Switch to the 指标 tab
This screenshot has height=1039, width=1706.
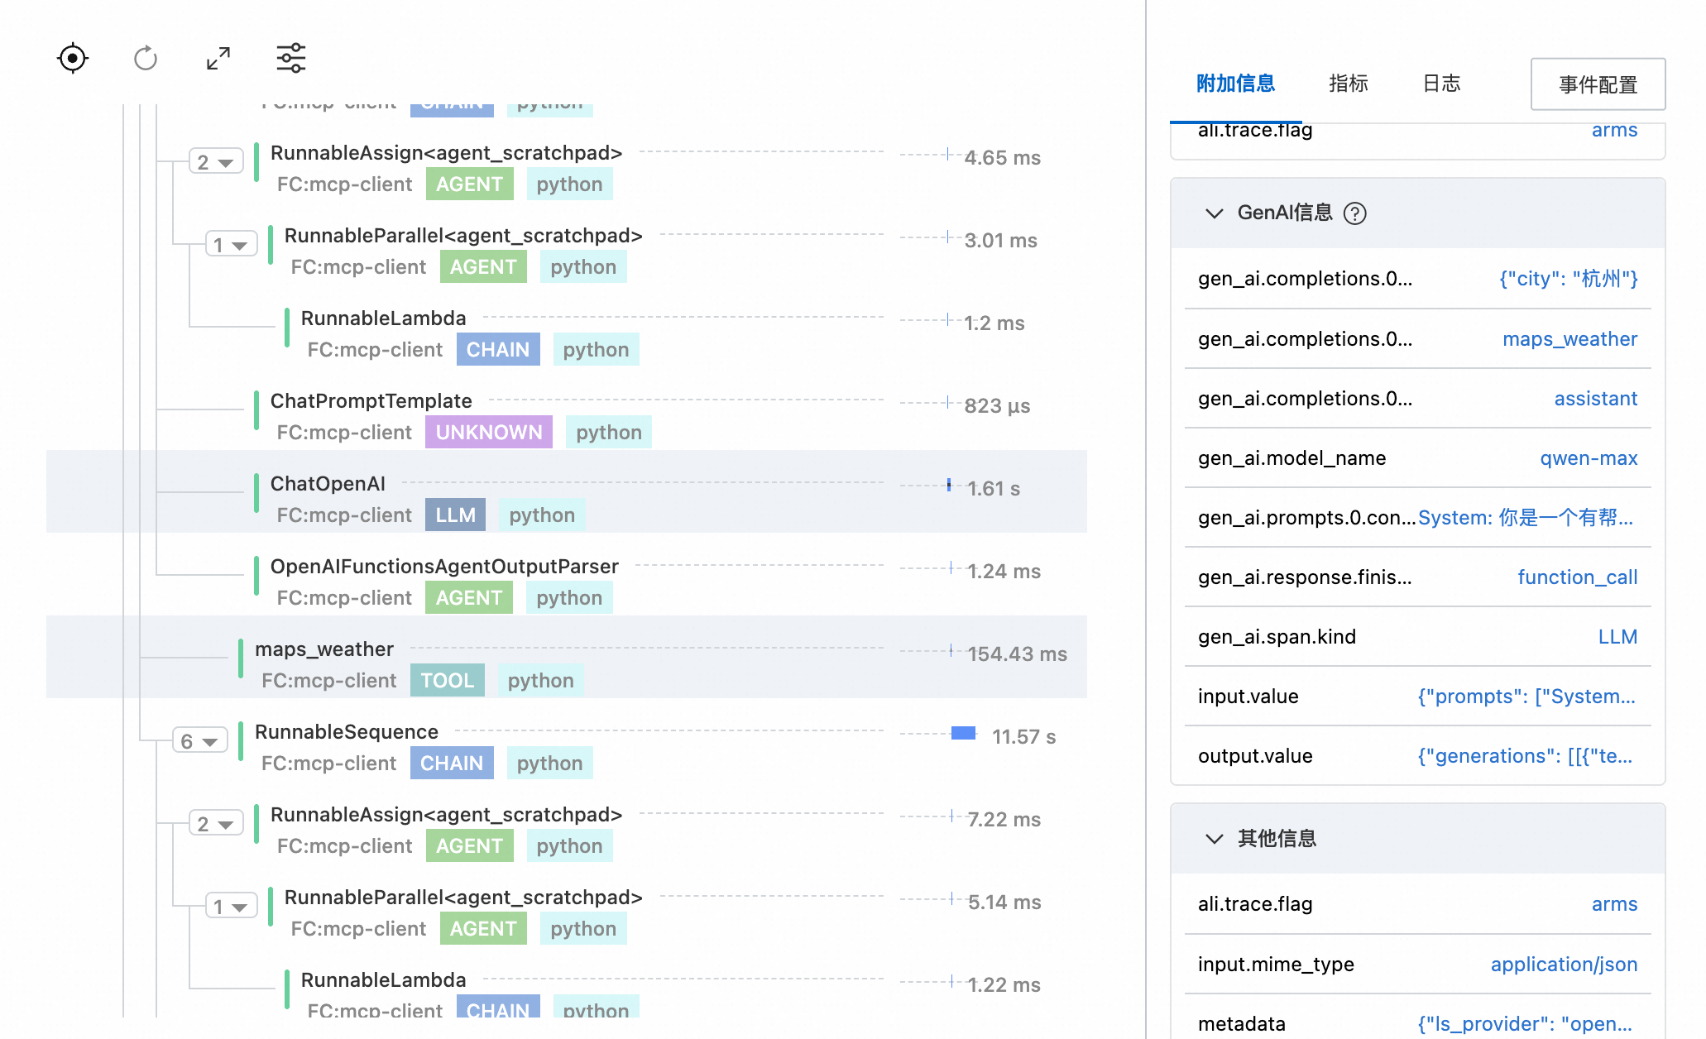[x=1348, y=84]
